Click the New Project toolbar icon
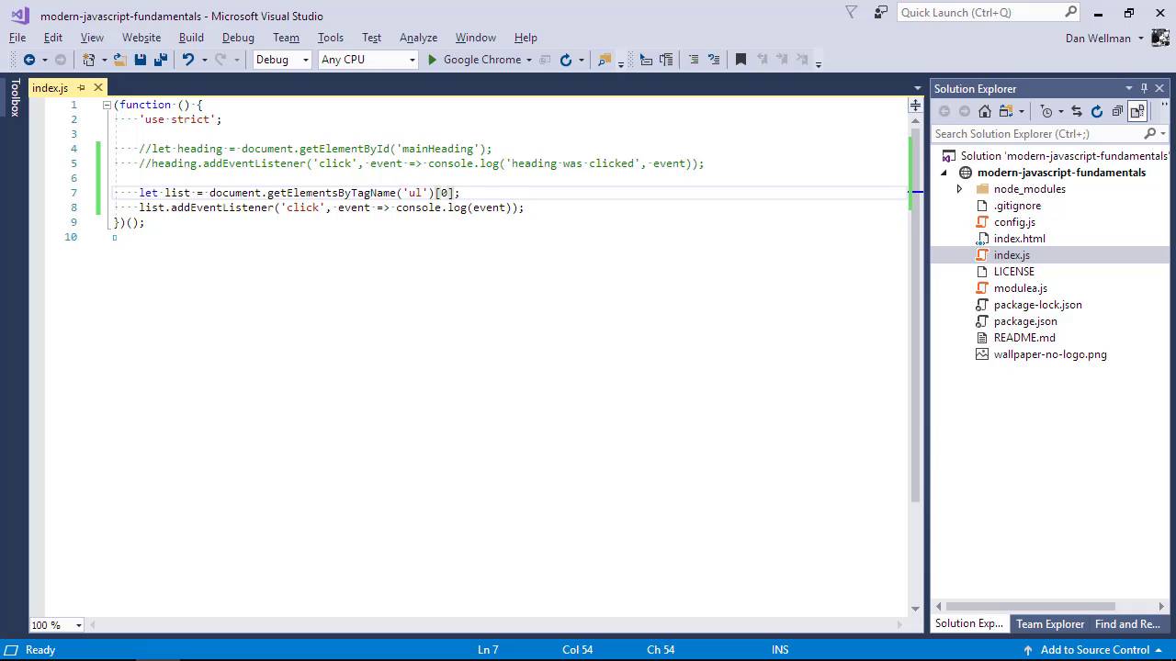This screenshot has width=1176, height=661. pos(88,60)
